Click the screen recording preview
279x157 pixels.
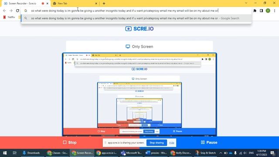point(139,95)
